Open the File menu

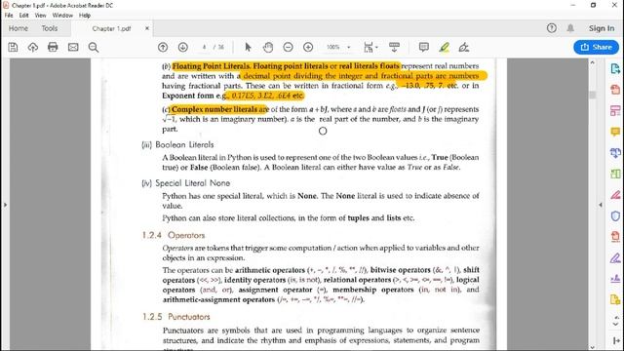(9, 16)
